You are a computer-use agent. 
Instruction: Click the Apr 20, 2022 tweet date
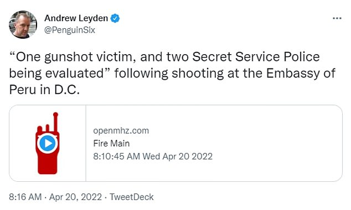(x=75, y=197)
